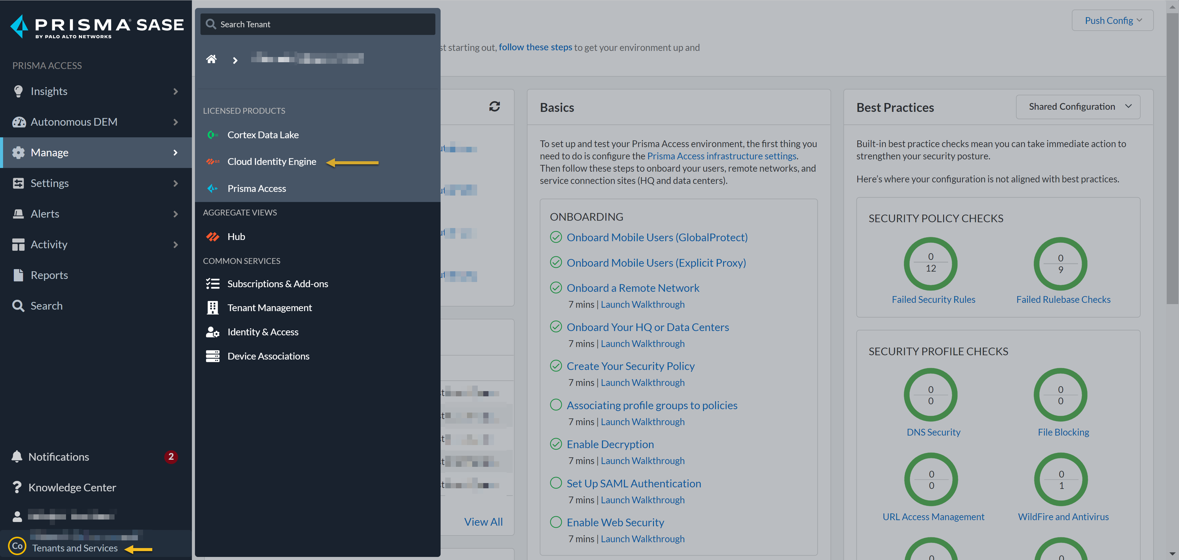Open Subscriptions & Add-ons
This screenshot has width=1179, height=560.
(278, 283)
